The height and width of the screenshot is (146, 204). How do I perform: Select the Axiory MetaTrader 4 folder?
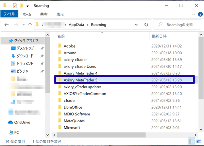80,73
